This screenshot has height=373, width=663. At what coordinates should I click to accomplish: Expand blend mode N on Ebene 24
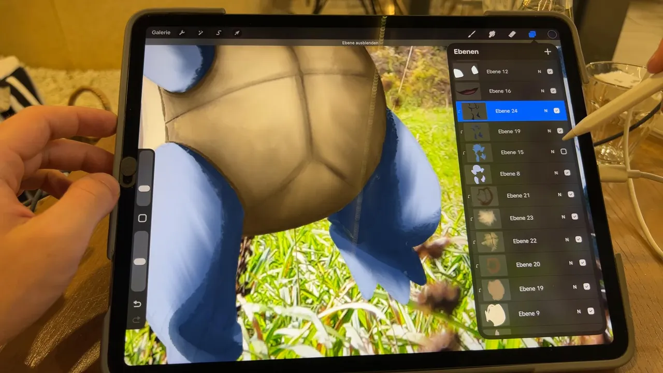coord(545,110)
